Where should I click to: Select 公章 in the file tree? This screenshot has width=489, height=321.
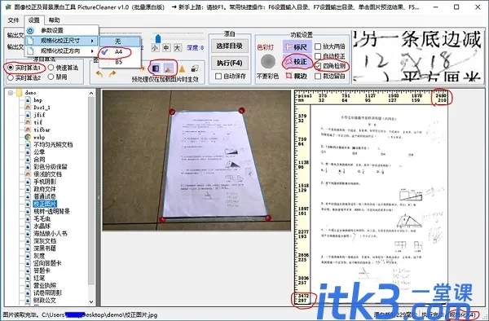(x=39, y=152)
